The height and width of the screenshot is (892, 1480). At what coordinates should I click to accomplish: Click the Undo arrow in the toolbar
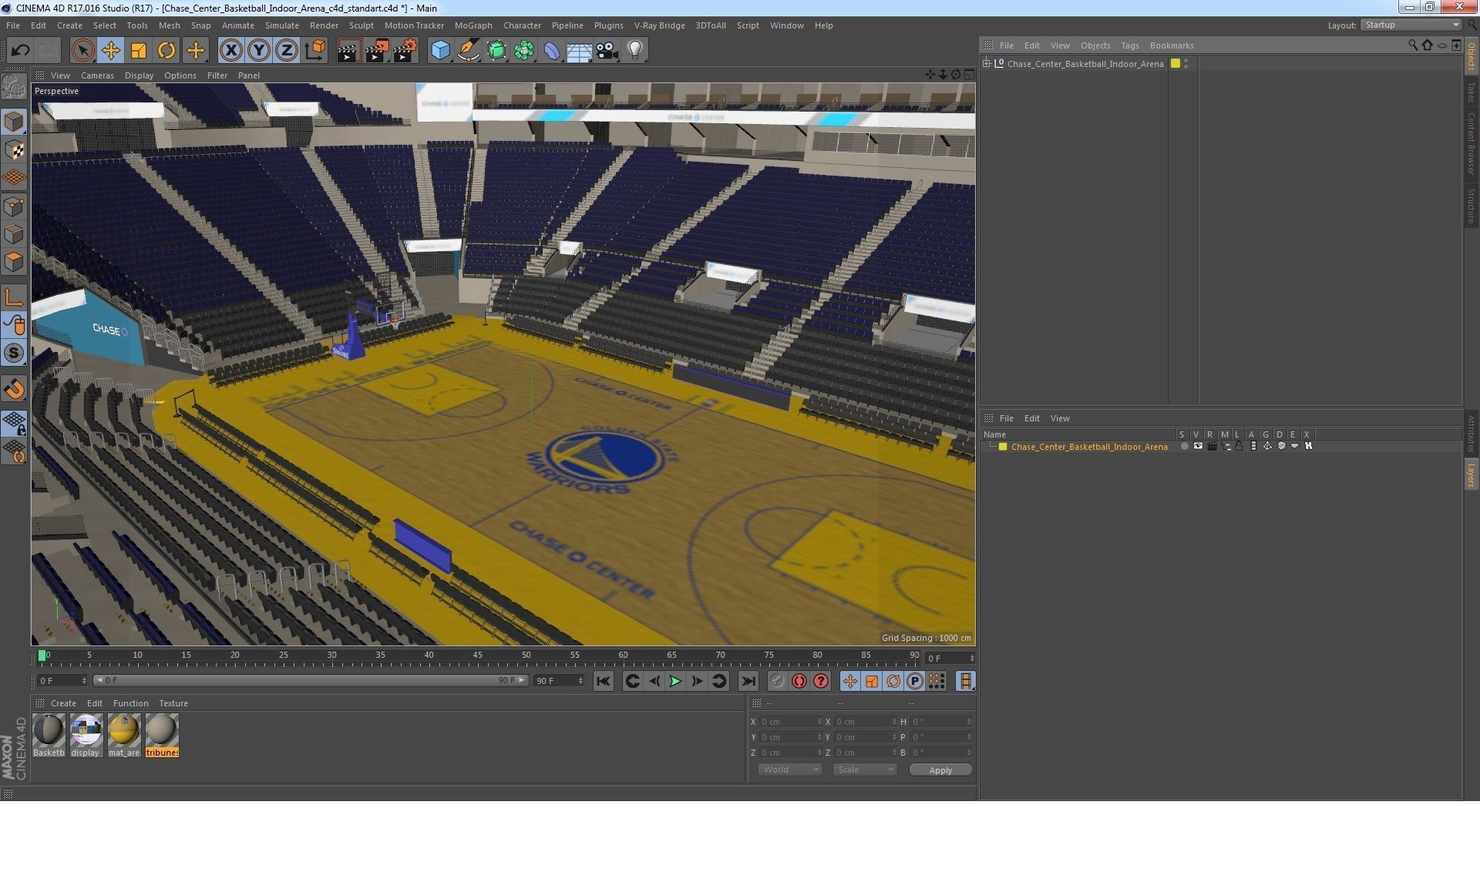tap(20, 51)
